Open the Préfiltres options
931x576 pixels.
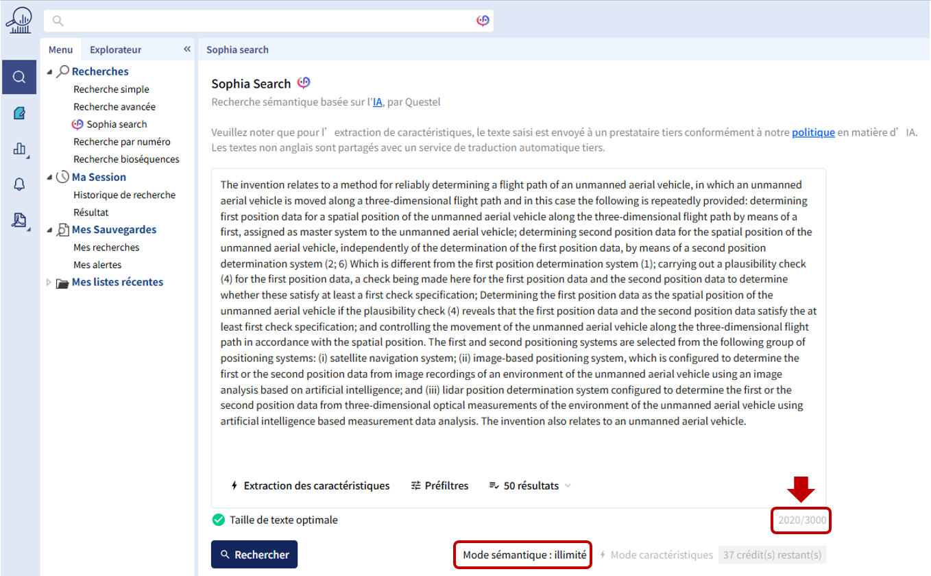[439, 485]
